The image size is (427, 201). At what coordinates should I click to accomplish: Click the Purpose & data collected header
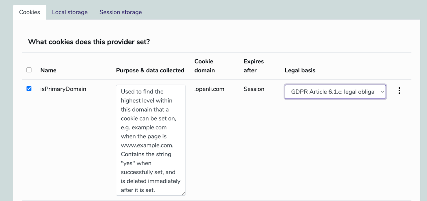pyautogui.click(x=150, y=70)
